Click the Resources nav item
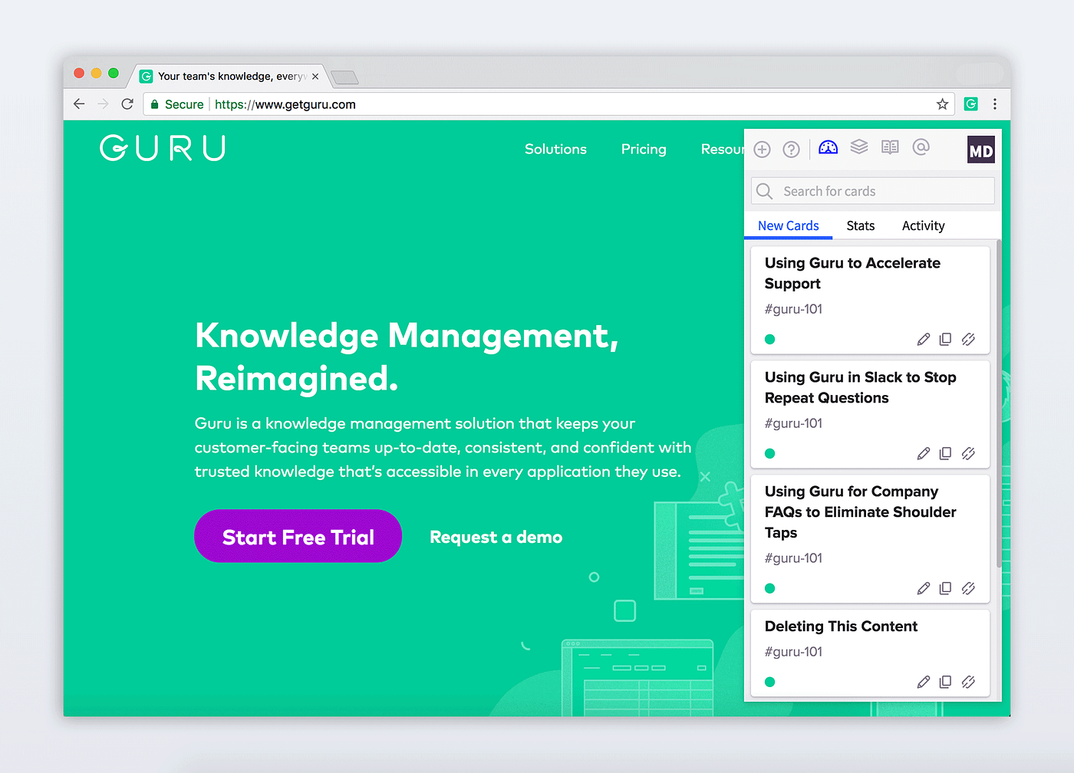Image resolution: width=1074 pixels, height=773 pixels. tap(722, 149)
